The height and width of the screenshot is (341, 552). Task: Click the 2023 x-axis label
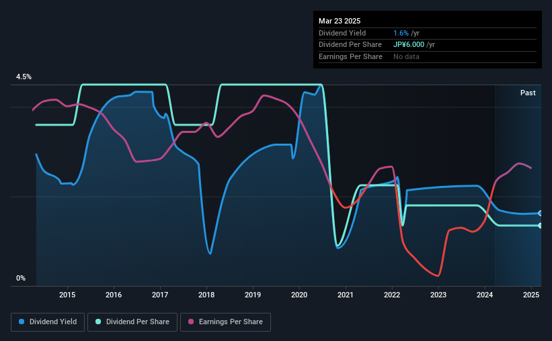(438, 295)
